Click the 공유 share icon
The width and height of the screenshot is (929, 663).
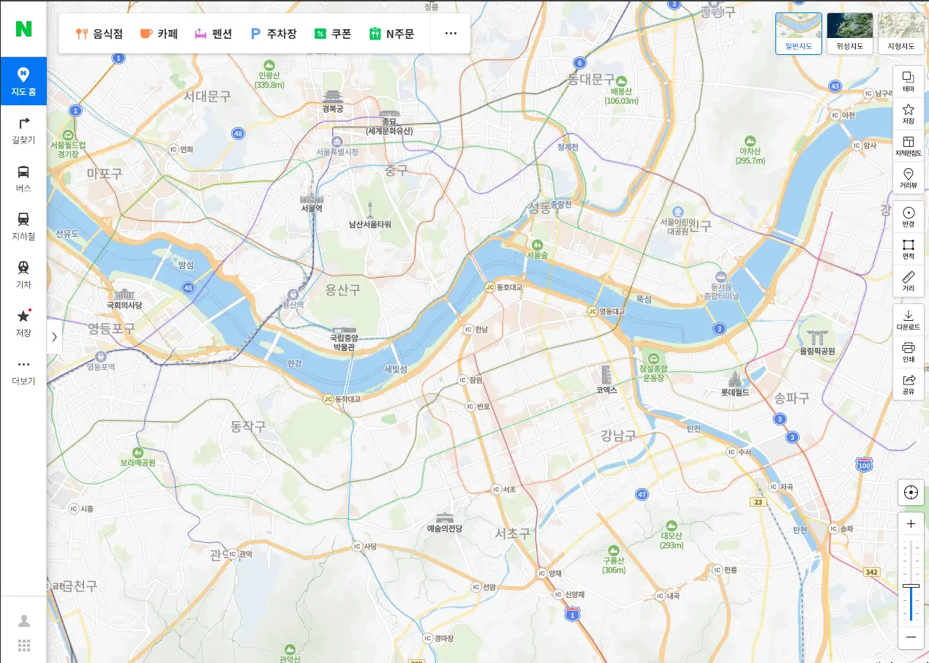(x=909, y=384)
